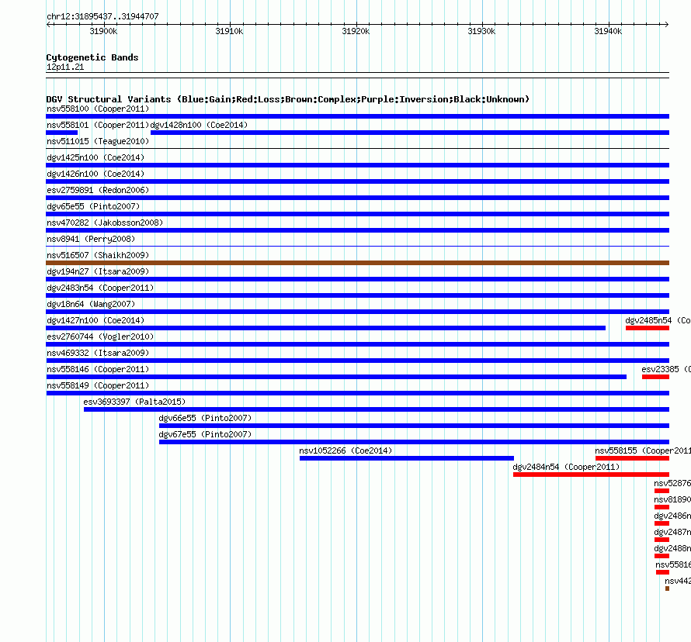Select dgv194n27 (Itsara2009) label

point(98,271)
